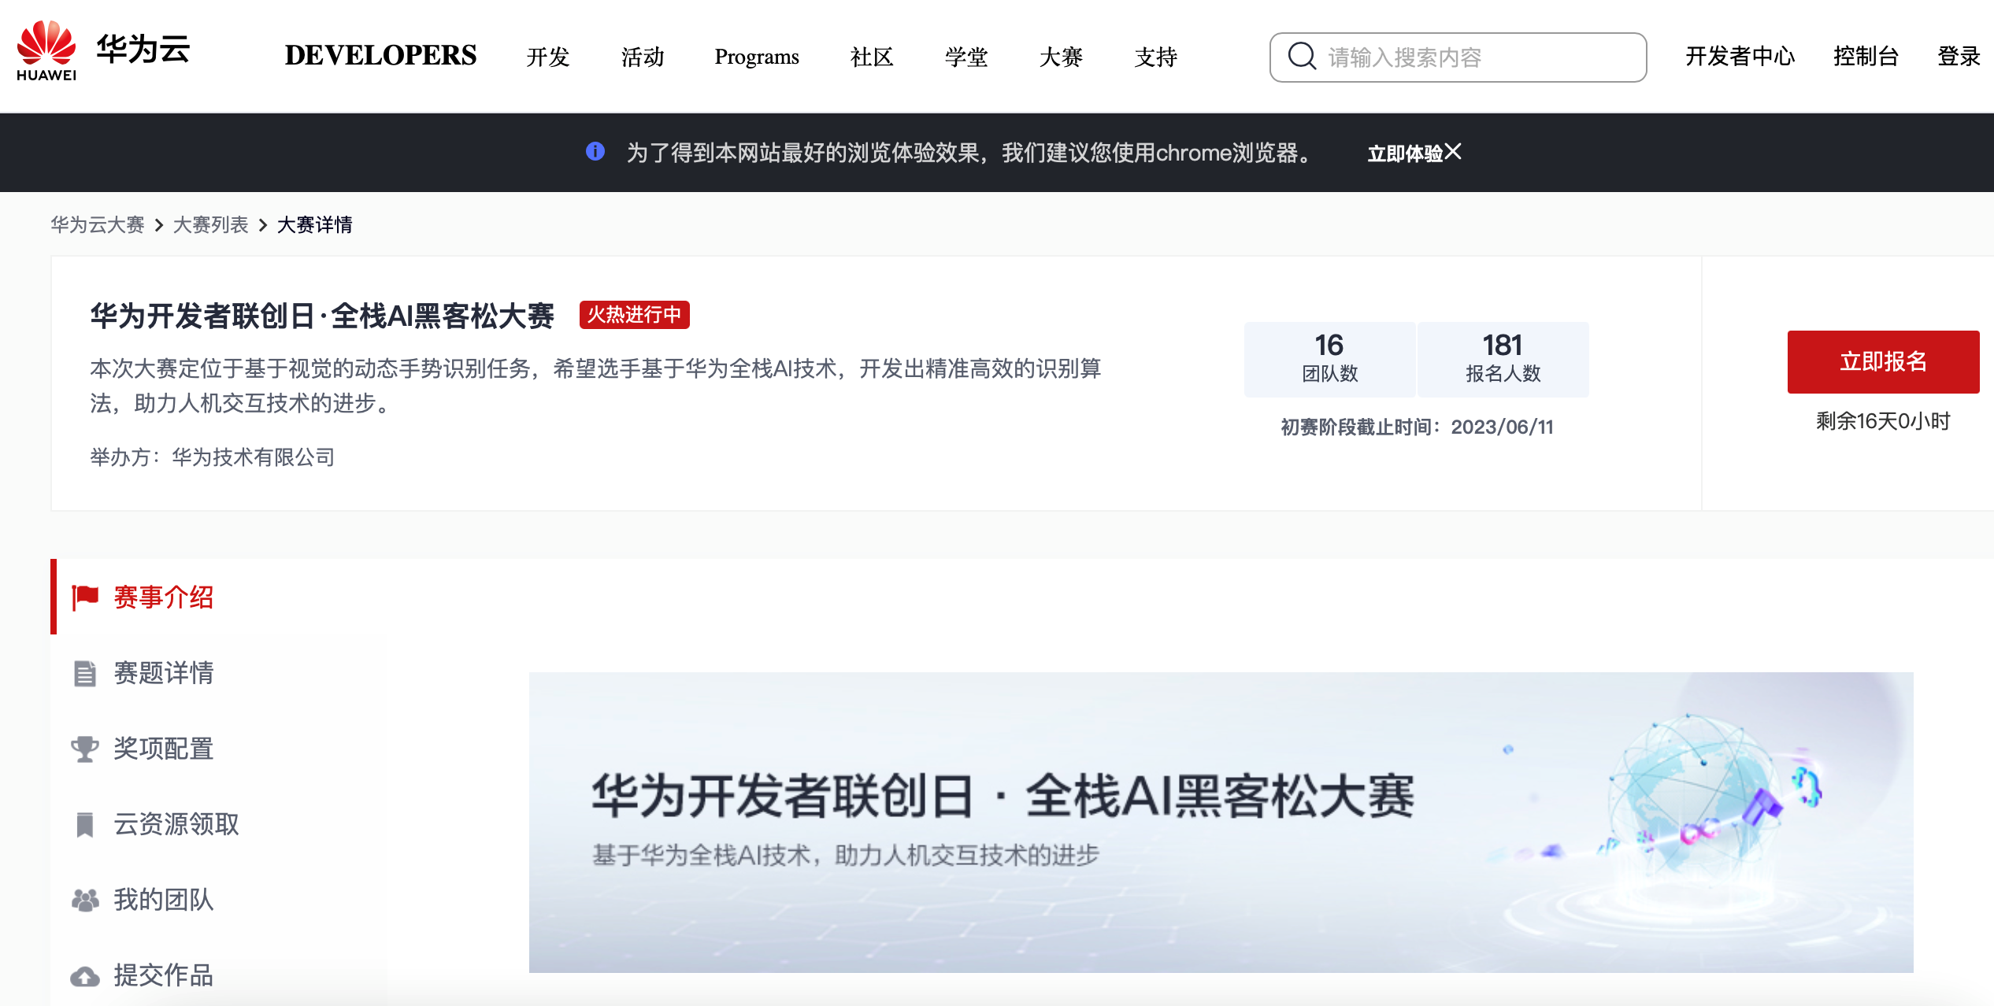
Task: Open 赛事介绍 flag icon section
Action: [85, 597]
